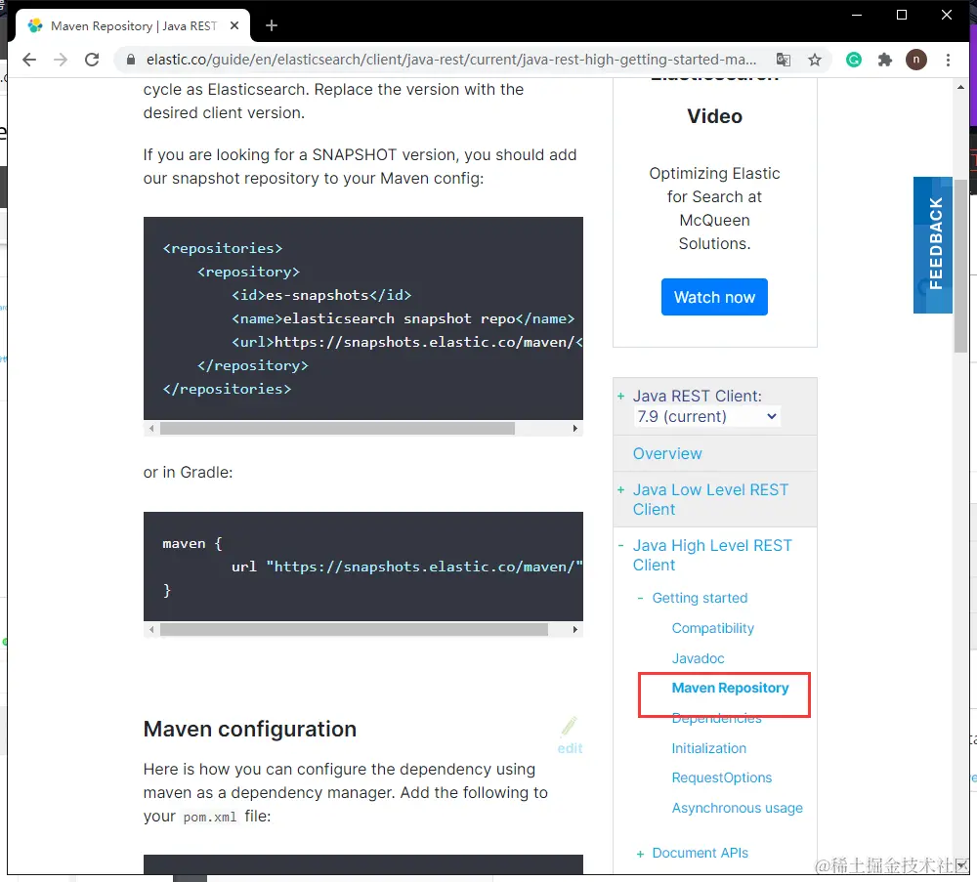This screenshot has width=977, height=882.
Task: Close the Maven Repository browser tab
Action: tap(234, 25)
